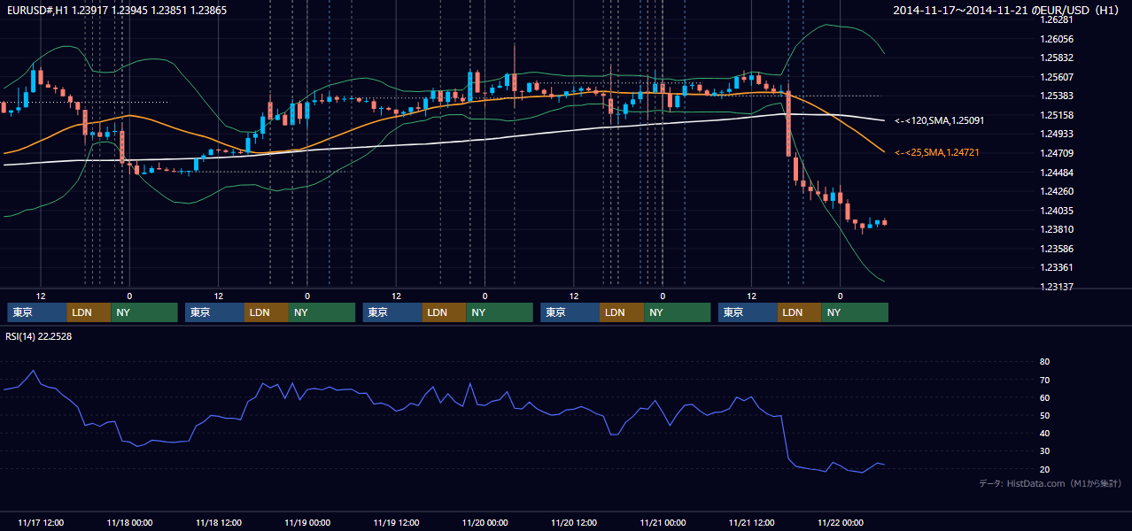Select the 11/19 12:00 time axis label

(x=396, y=522)
